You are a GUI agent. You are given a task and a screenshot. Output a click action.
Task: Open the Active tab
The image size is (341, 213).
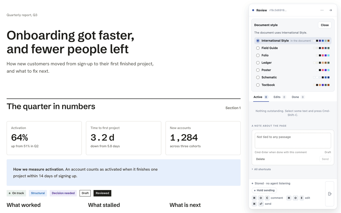[261, 97]
